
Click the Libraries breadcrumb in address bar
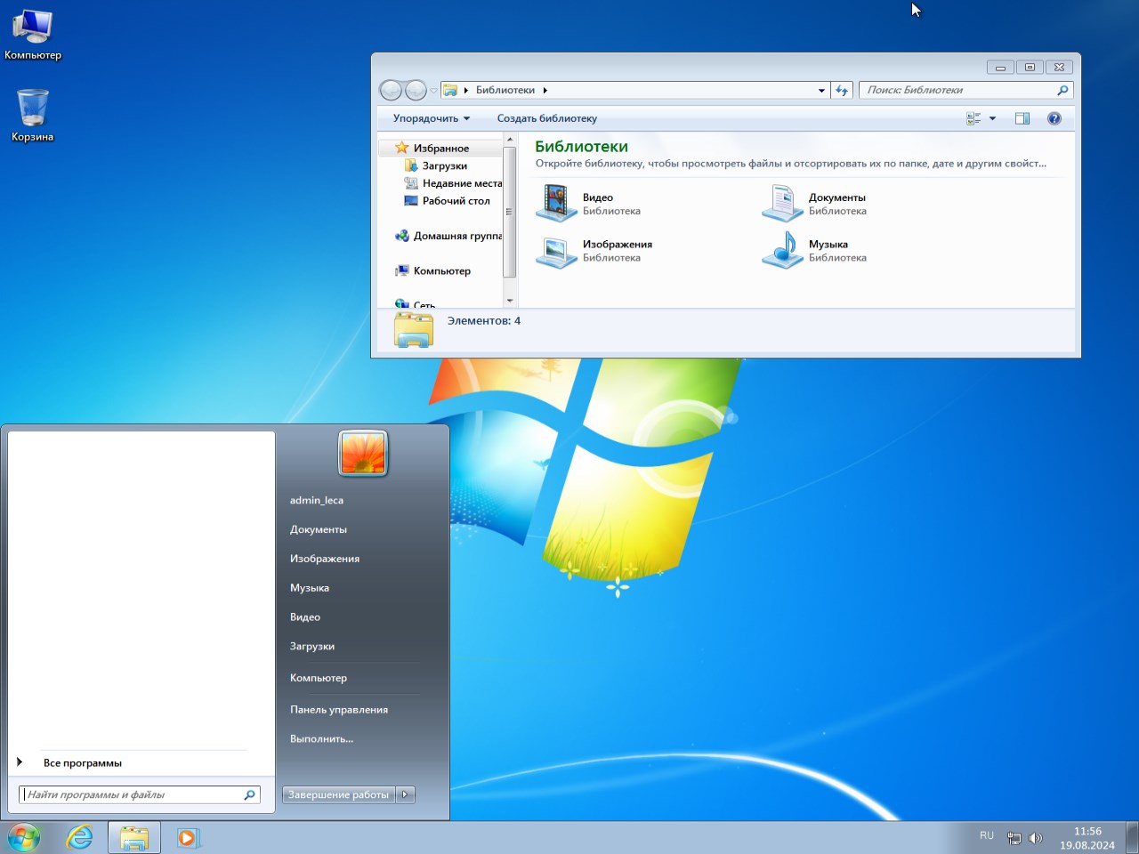(x=505, y=90)
